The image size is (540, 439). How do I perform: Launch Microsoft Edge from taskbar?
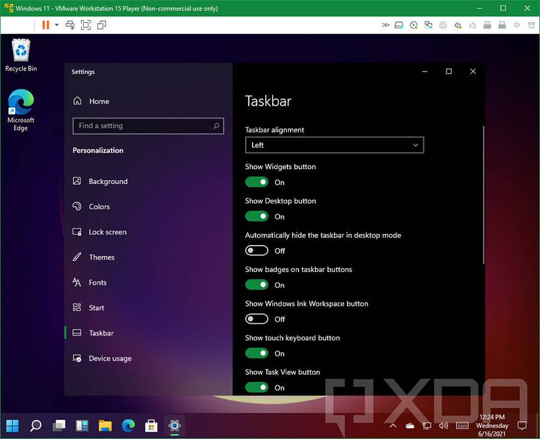tap(128, 426)
